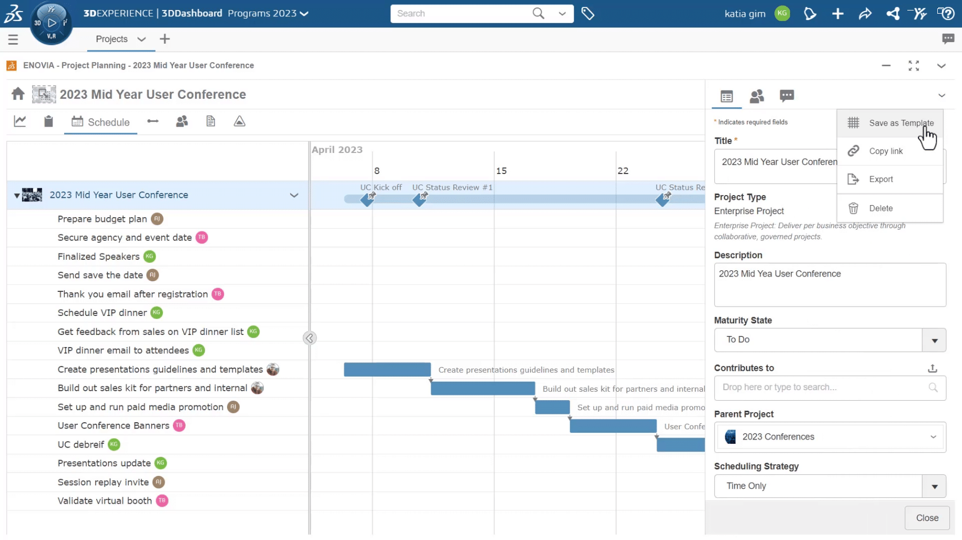Viewport: 962px width, 540px height.
Task: Choose Export in the context menu
Action: tap(880, 179)
